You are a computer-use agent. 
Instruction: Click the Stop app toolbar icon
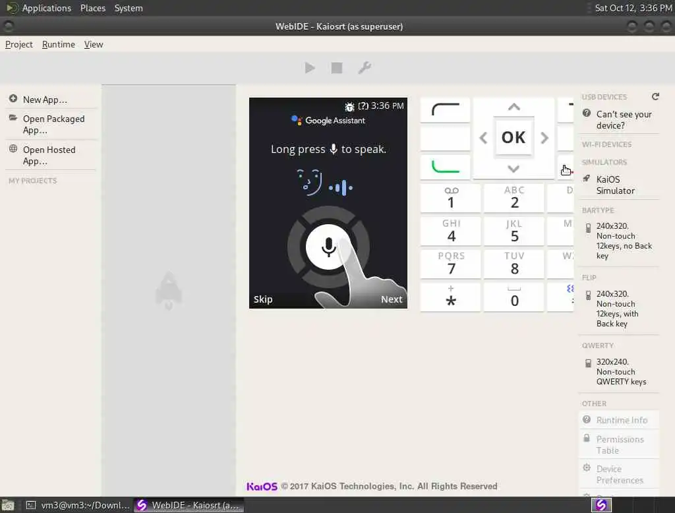337,68
